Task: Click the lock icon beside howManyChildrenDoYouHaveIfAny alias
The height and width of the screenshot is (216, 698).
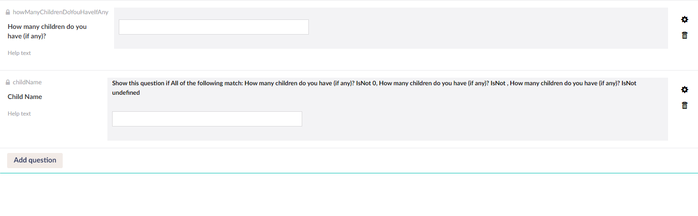Action: [8, 12]
